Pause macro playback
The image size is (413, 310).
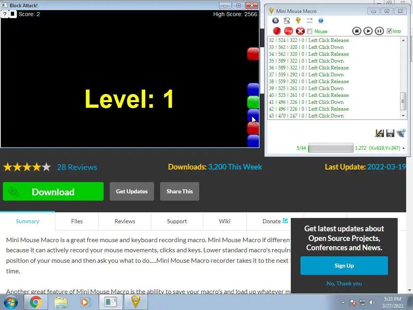tap(379, 31)
